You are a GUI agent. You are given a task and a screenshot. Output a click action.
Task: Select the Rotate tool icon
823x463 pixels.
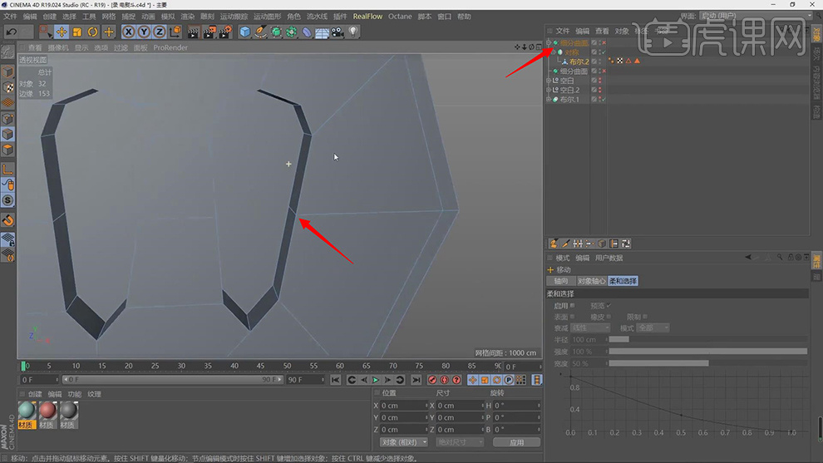coord(92,32)
